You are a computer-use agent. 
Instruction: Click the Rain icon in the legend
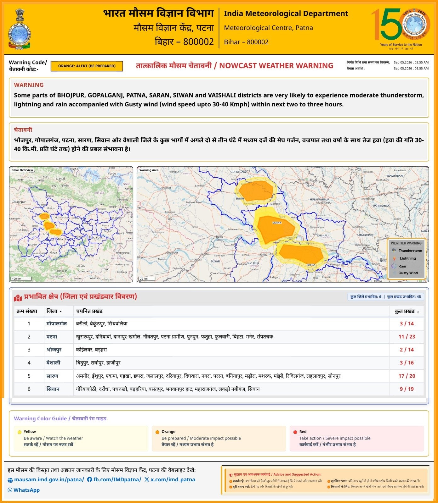394,266
